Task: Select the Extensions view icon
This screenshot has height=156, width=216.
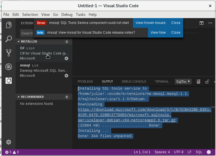Action: click(x=9, y=81)
